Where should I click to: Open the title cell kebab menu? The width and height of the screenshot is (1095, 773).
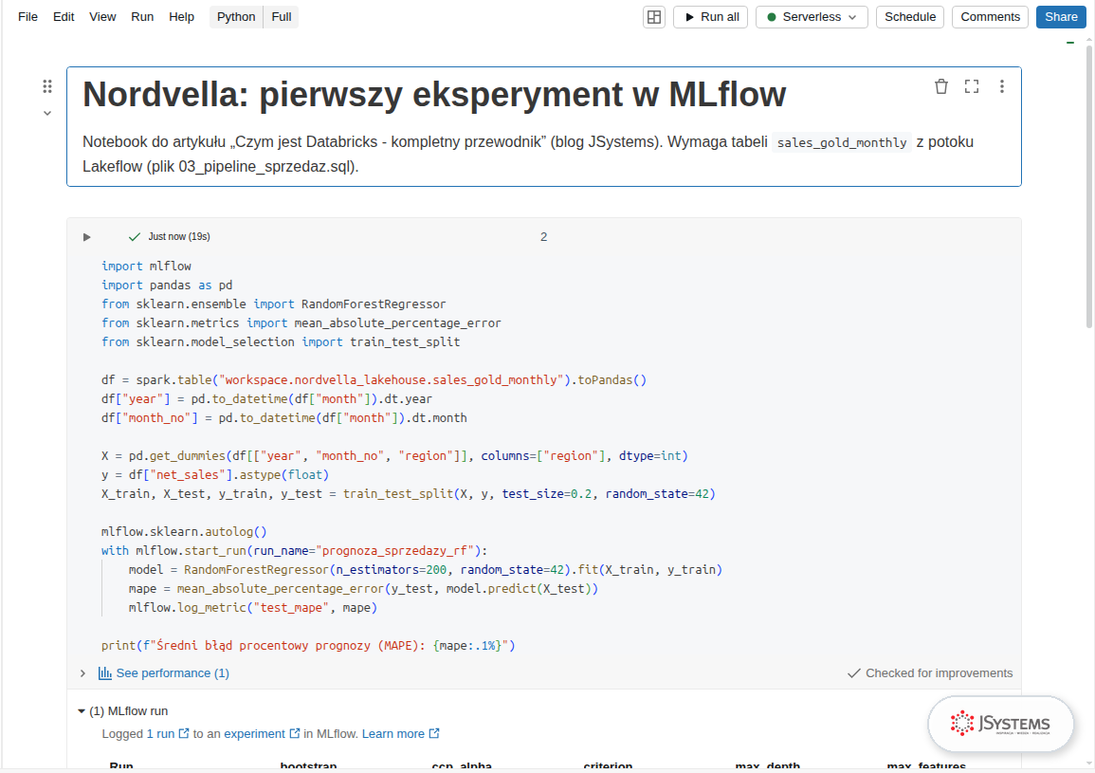tap(1001, 86)
